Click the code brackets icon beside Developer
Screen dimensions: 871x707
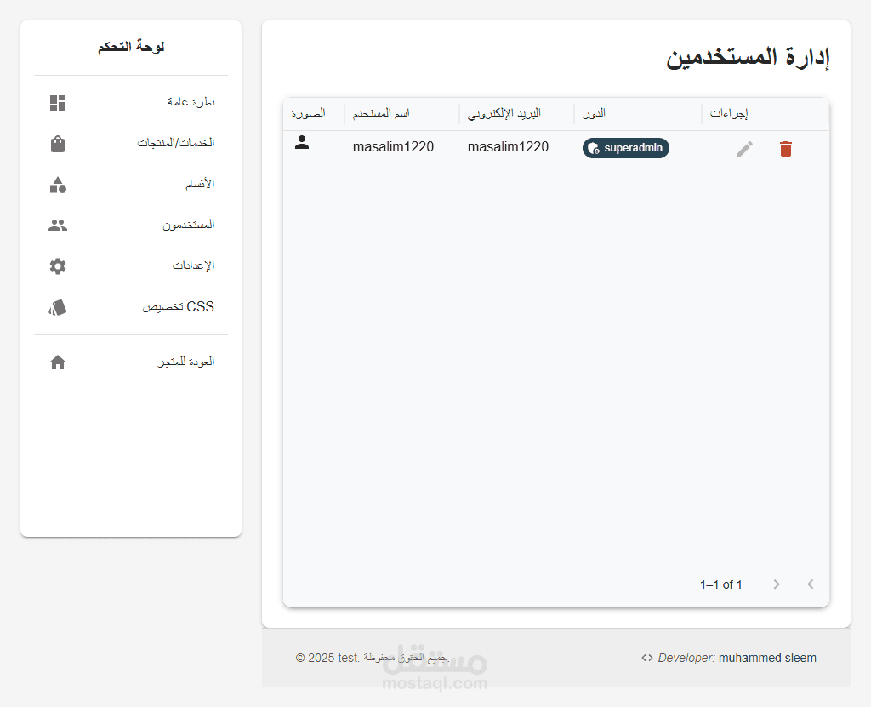[x=646, y=658]
